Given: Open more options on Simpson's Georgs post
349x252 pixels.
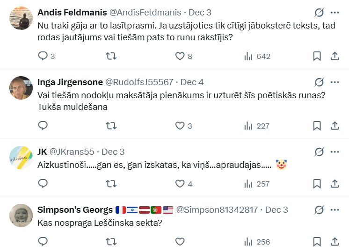Looking at the screenshot, I should (x=335, y=210).
